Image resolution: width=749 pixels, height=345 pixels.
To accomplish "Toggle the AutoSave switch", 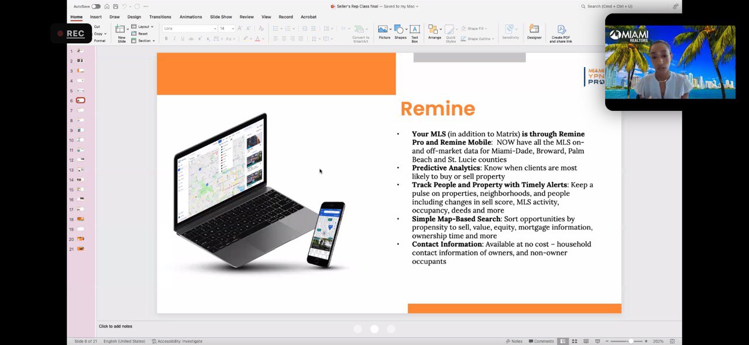I will (x=96, y=6).
